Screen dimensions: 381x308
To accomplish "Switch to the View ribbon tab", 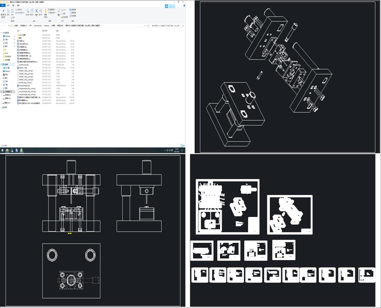I will 18,5.
